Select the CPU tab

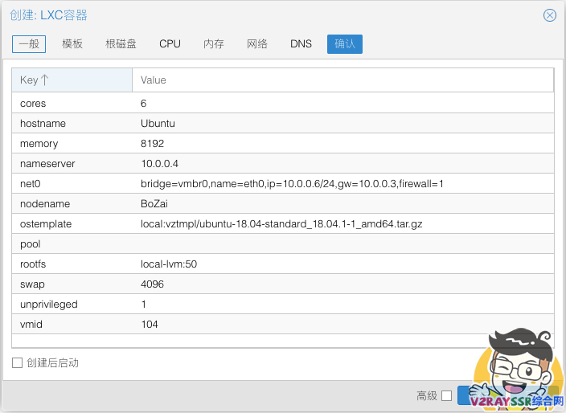click(170, 43)
